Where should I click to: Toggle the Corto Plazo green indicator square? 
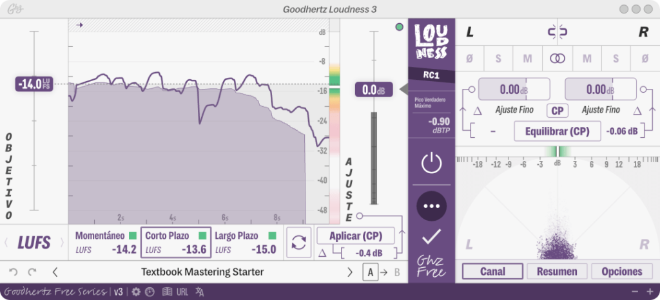(202, 236)
